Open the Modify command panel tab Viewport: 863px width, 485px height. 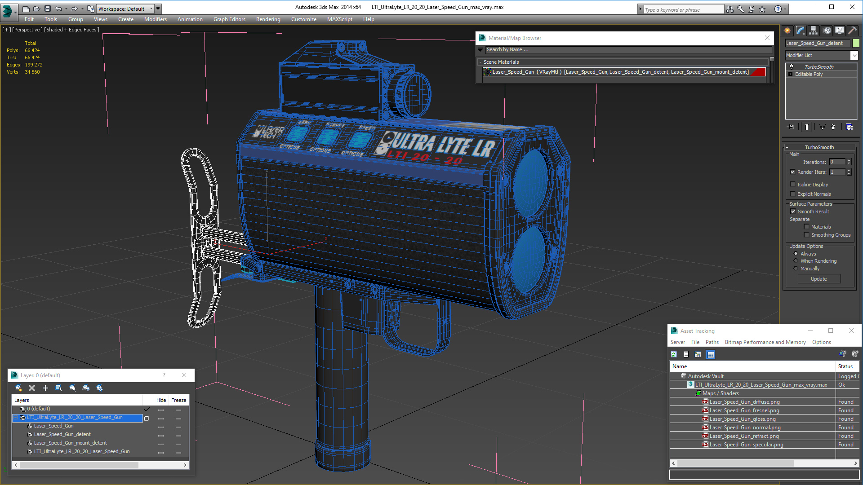(x=801, y=31)
